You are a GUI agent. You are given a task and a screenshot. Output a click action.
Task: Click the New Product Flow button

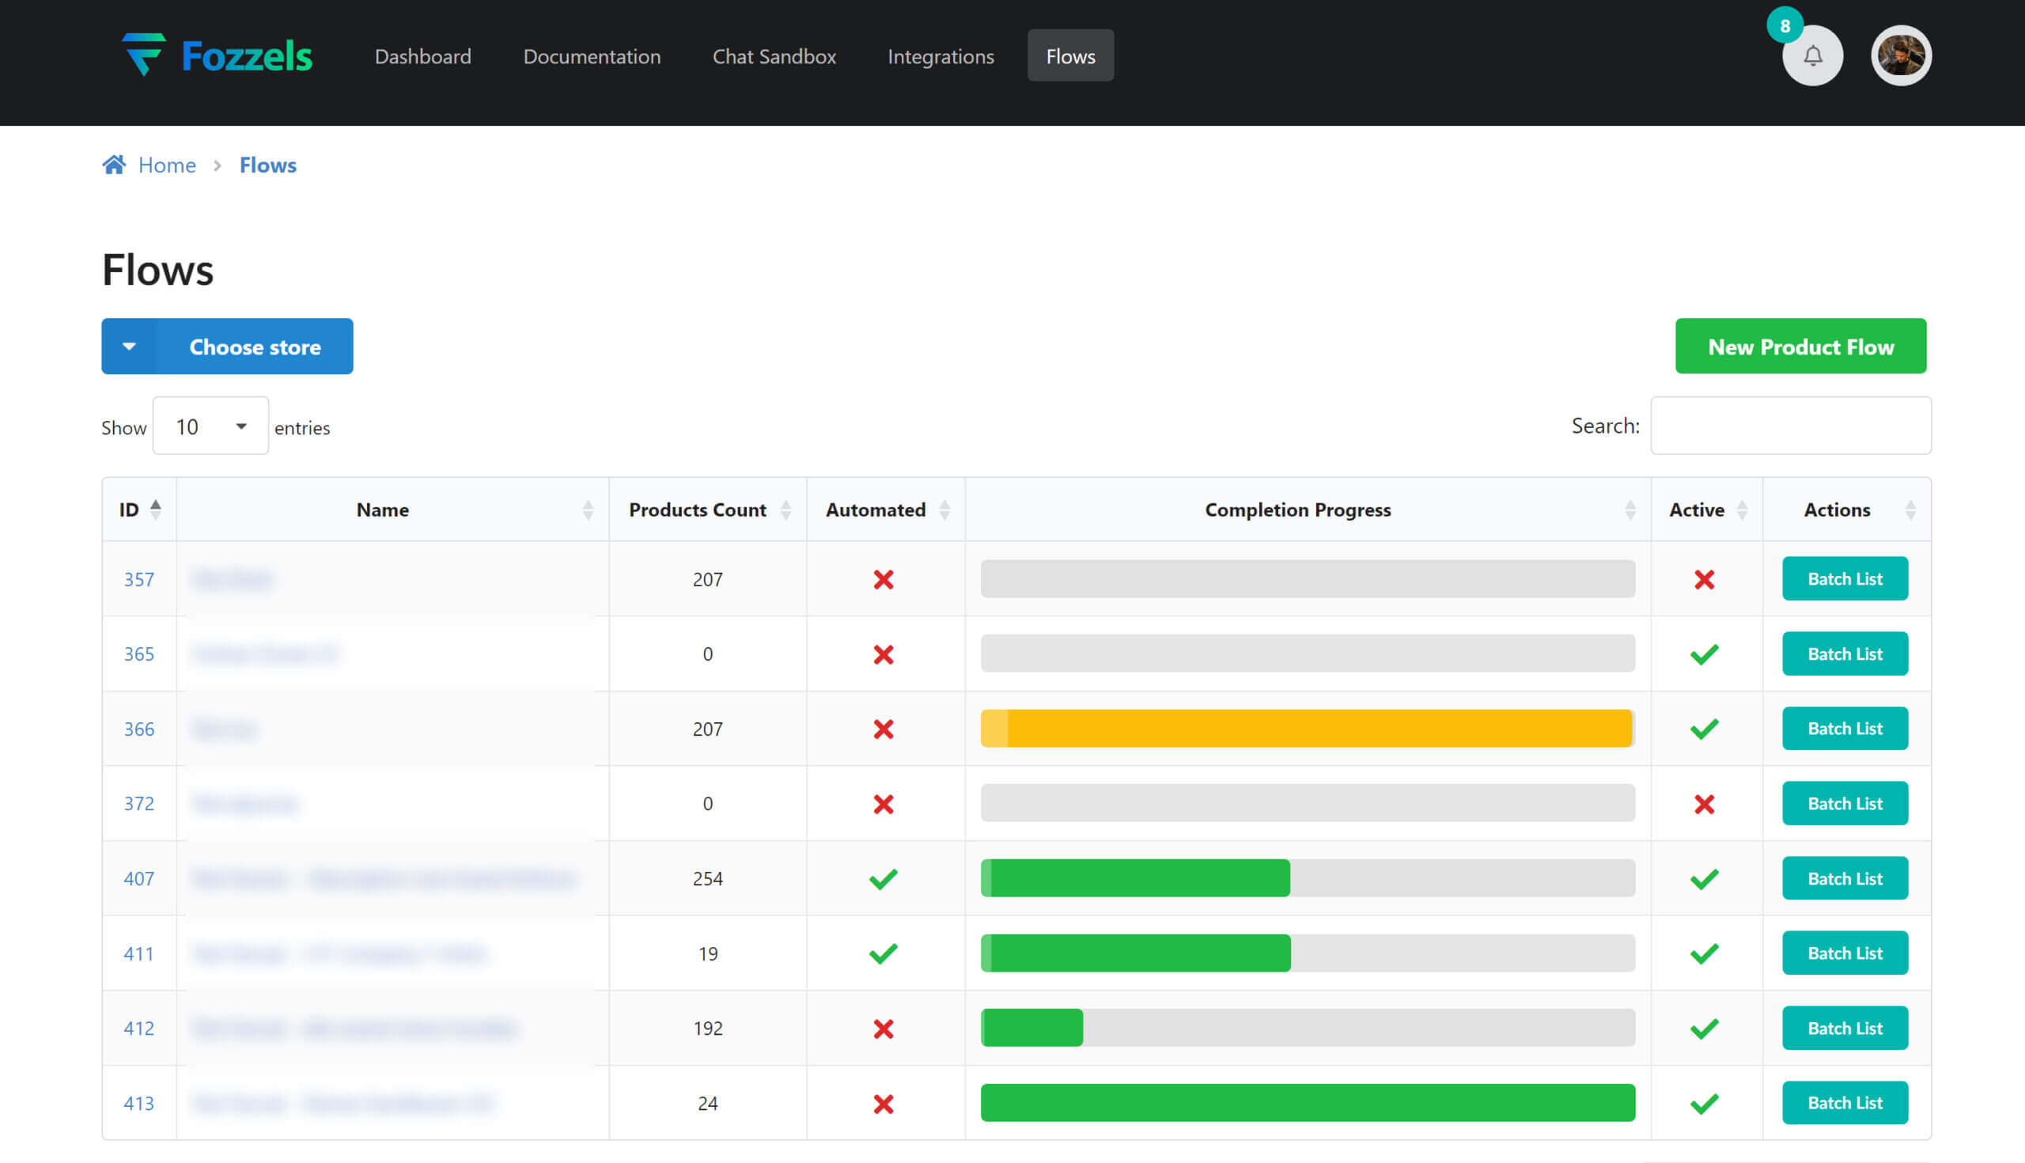pos(1800,347)
